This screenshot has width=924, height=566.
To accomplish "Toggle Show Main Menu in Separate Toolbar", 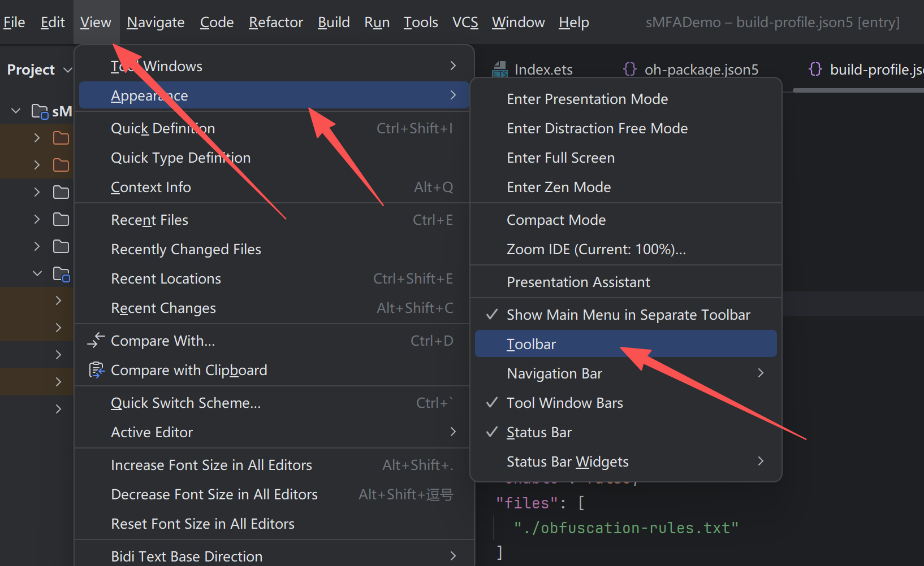I will click(626, 315).
